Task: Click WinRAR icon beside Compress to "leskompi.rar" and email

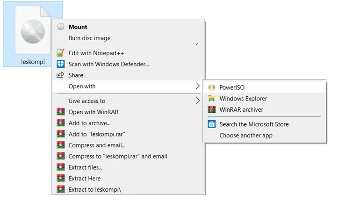Action: point(61,156)
